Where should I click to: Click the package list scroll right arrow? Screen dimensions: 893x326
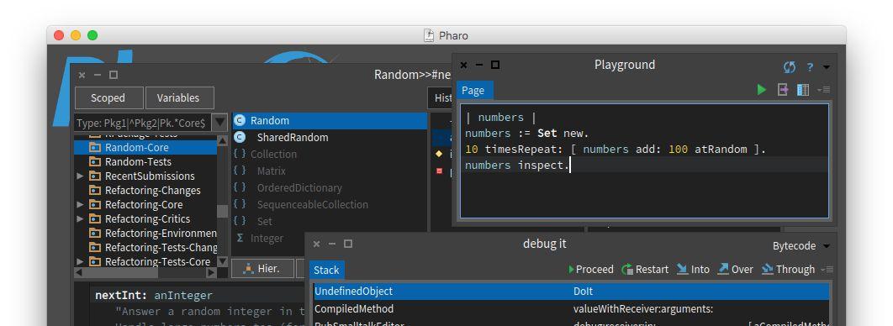click(x=211, y=272)
